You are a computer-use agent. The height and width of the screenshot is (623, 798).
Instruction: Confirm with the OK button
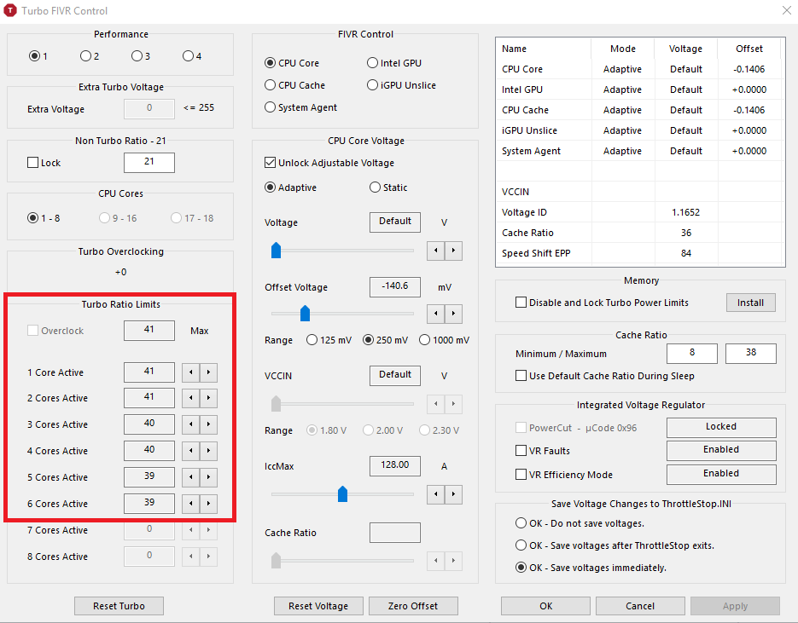(545, 606)
